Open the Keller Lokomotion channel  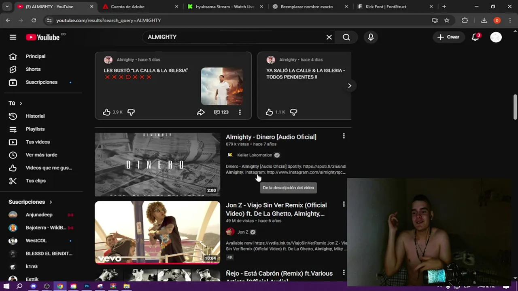[255, 155]
